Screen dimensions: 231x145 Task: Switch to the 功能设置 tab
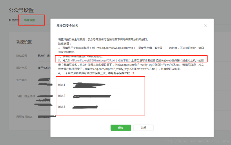[x=30, y=20]
